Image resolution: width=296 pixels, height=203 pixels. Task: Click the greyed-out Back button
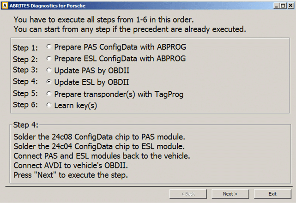pos(188,194)
